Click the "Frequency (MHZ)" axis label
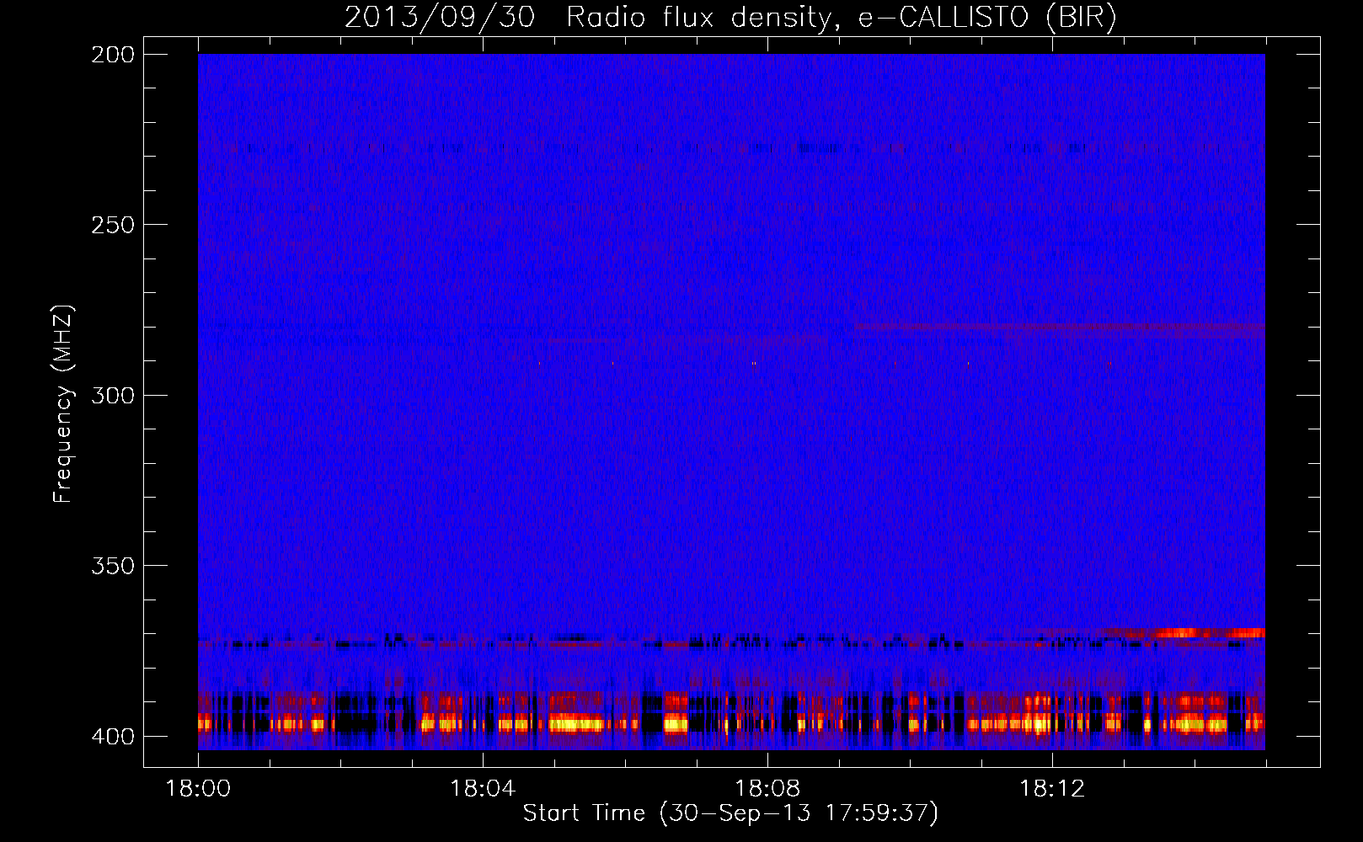This screenshot has width=1363, height=842. [x=63, y=403]
